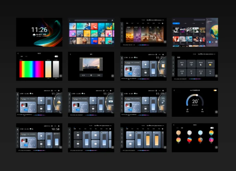
Task: Select the blue highlighted tab in music library
Action: [x=176, y=23]
